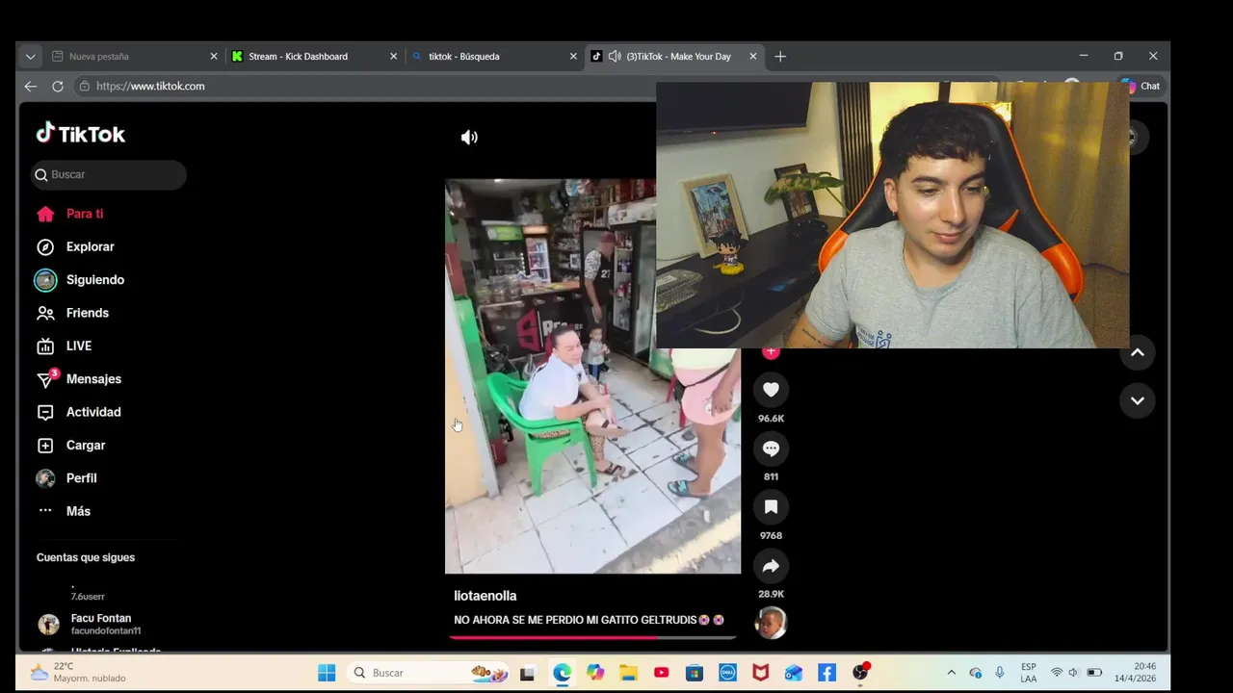Close the Nueva pestaña tab
1233x693 pixels.
(214, 56)
